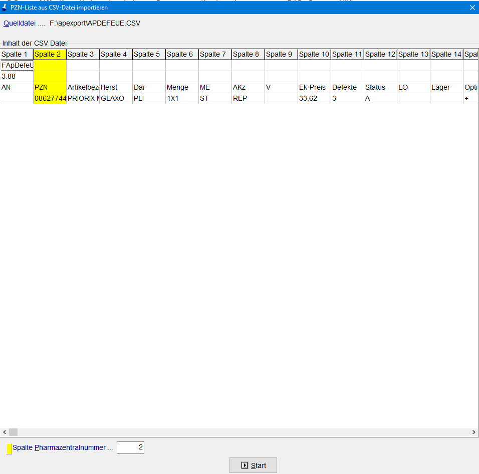Click the Spalte 14 column header
Image resolution: width=479 pixels, height=474 pixels.
[x=446, y=54]
